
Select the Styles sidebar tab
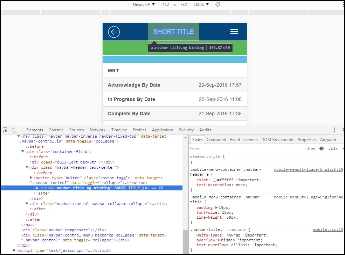point(197,140)
